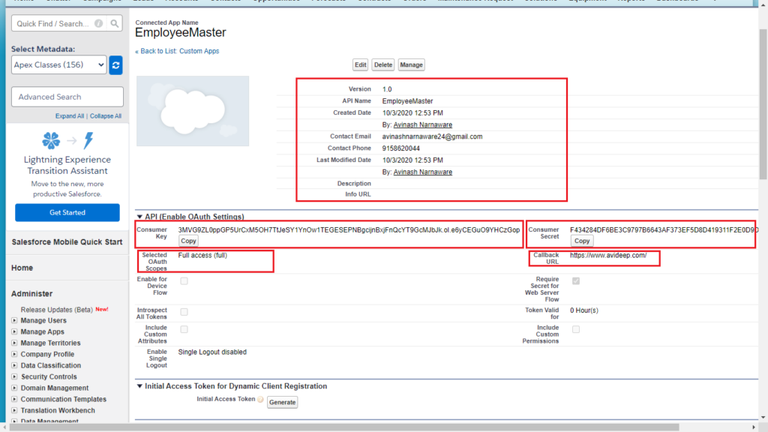Click the Administer heading in sidebar
The height and width of the screenshot is (432, 768).
pyautogui.click(x=31, y=294)
